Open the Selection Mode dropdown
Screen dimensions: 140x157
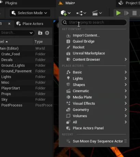pyautogui.click(x=30, y=13)
